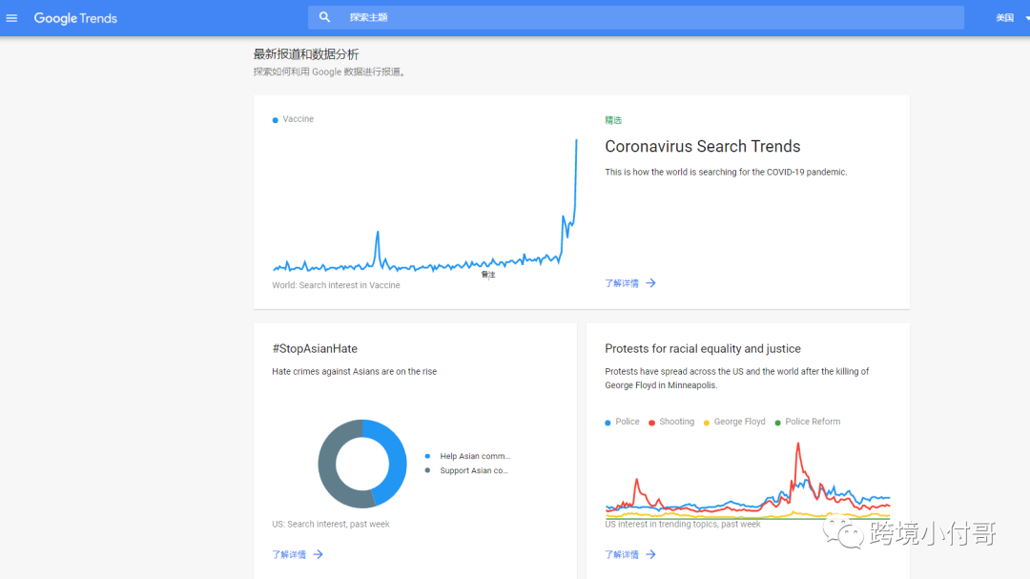Click the arrow icon in #StopAsianHate card
This screenshot has width=1030, height=579.
[318, 554]
